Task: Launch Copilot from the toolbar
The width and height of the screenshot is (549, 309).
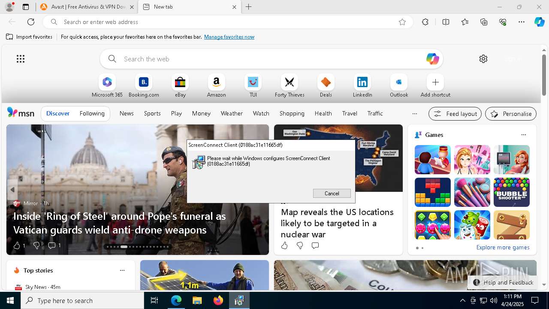Action: (x=539, y=22)
